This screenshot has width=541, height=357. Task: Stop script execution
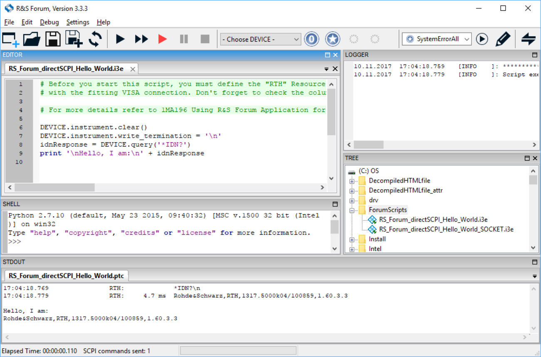click(205, 39)
